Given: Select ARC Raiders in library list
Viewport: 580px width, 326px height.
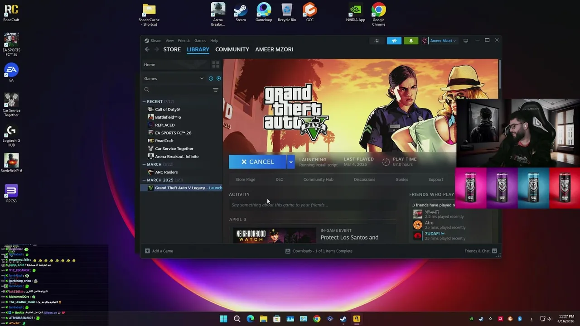Looking at the screenshot, I should tap(166, 172).
